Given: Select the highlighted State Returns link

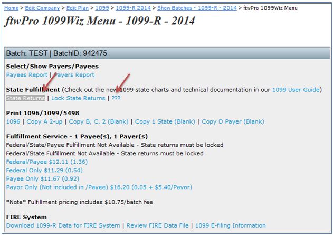Looking at the screenshot, I should 25,98.
